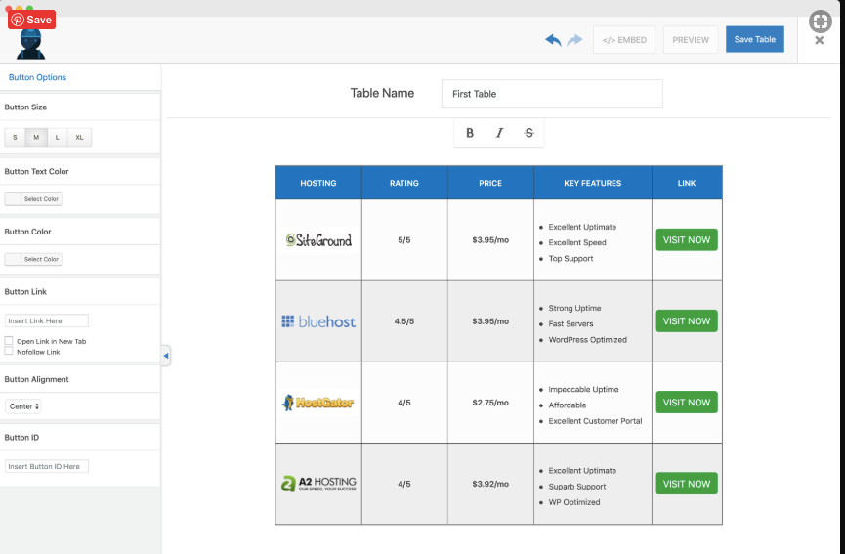Enable Open Link in New Tab

[9, 341]
